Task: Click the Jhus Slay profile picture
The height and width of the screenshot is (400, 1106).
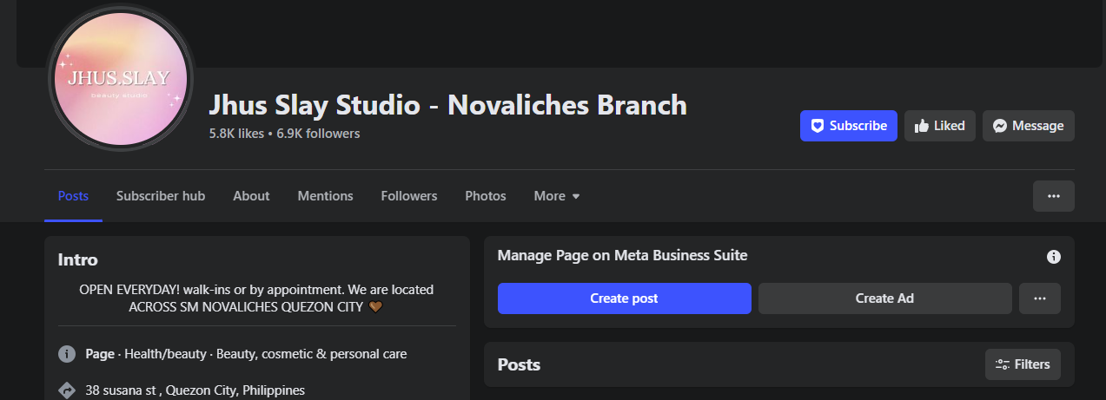Action: click(119, 78)
